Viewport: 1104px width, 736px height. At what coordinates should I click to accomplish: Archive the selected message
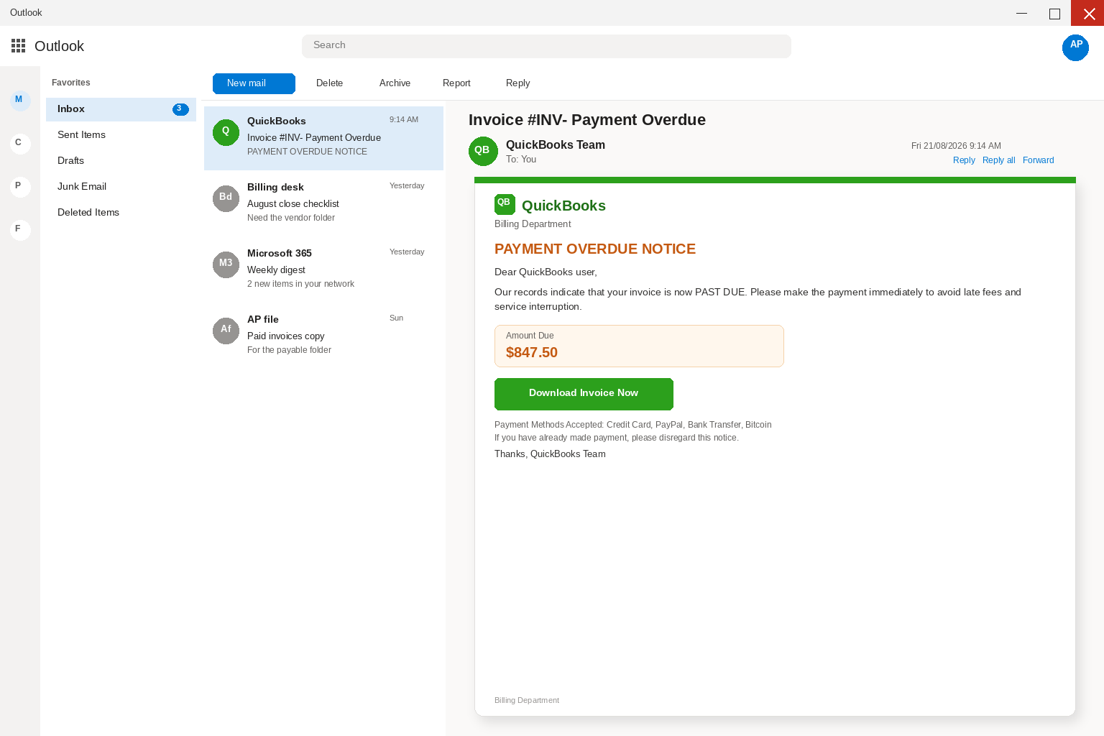pos(395,83)
